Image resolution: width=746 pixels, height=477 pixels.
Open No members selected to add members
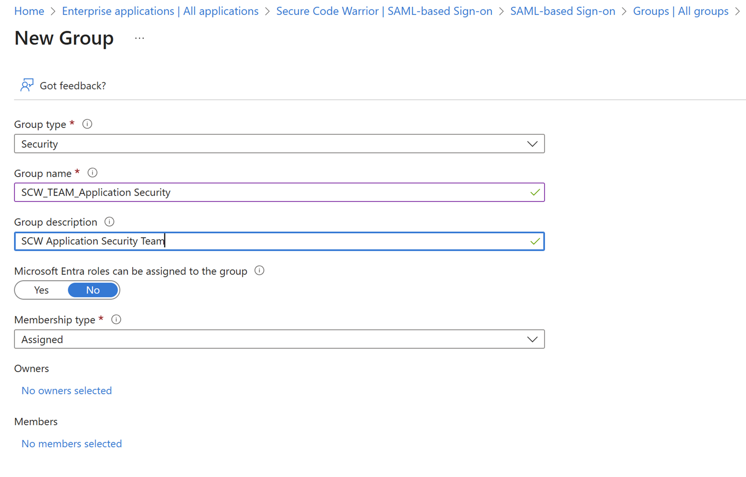point(71,443)
